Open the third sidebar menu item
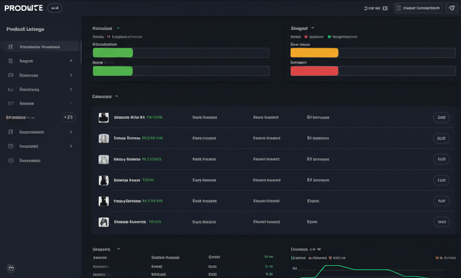Image resolution: width=461 pixels, height=278 pixels. [x=29, y=75]
